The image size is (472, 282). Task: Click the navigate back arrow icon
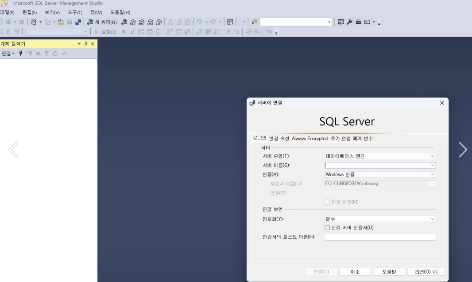tap(8, 22)
